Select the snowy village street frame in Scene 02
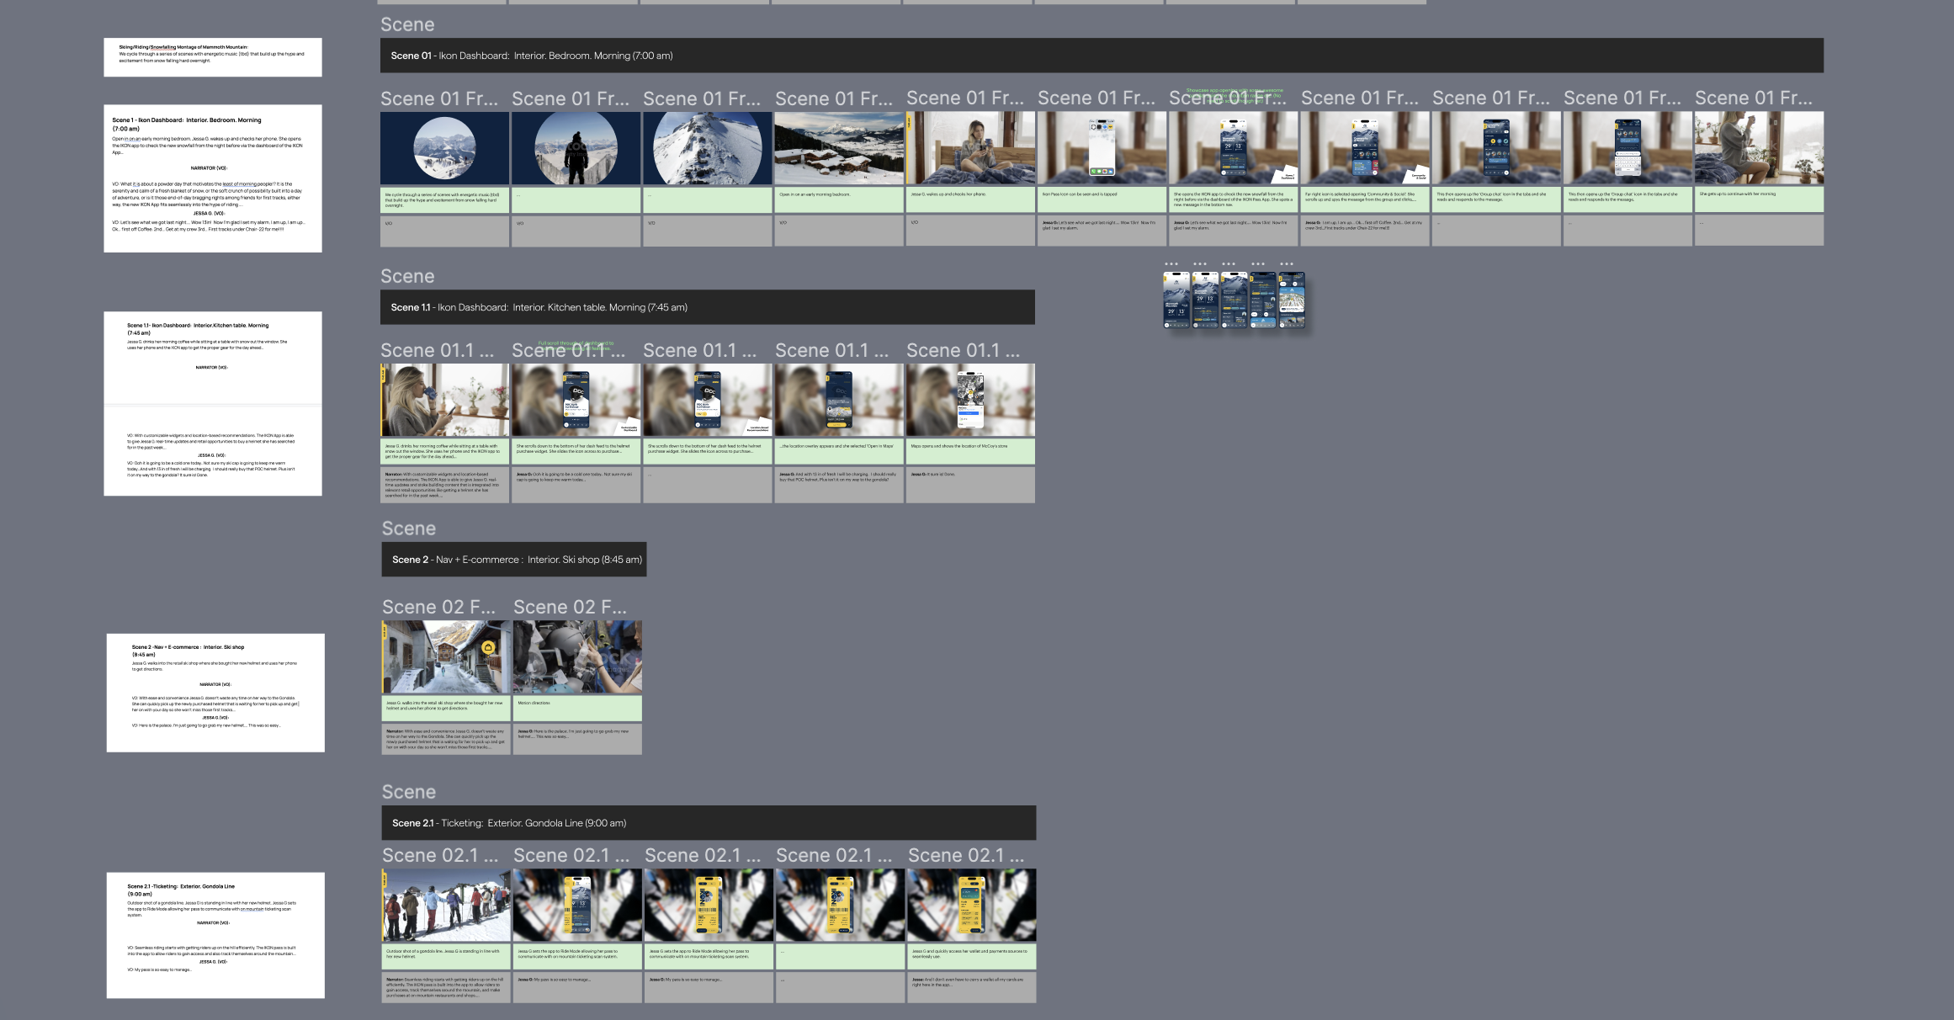This screenshot has width=1954, height=1020. 446,657
